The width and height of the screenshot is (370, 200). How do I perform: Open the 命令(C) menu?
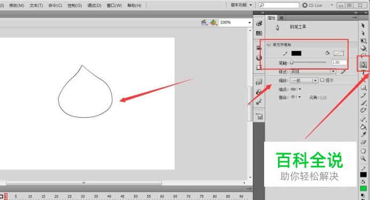(x=55, y=5)
